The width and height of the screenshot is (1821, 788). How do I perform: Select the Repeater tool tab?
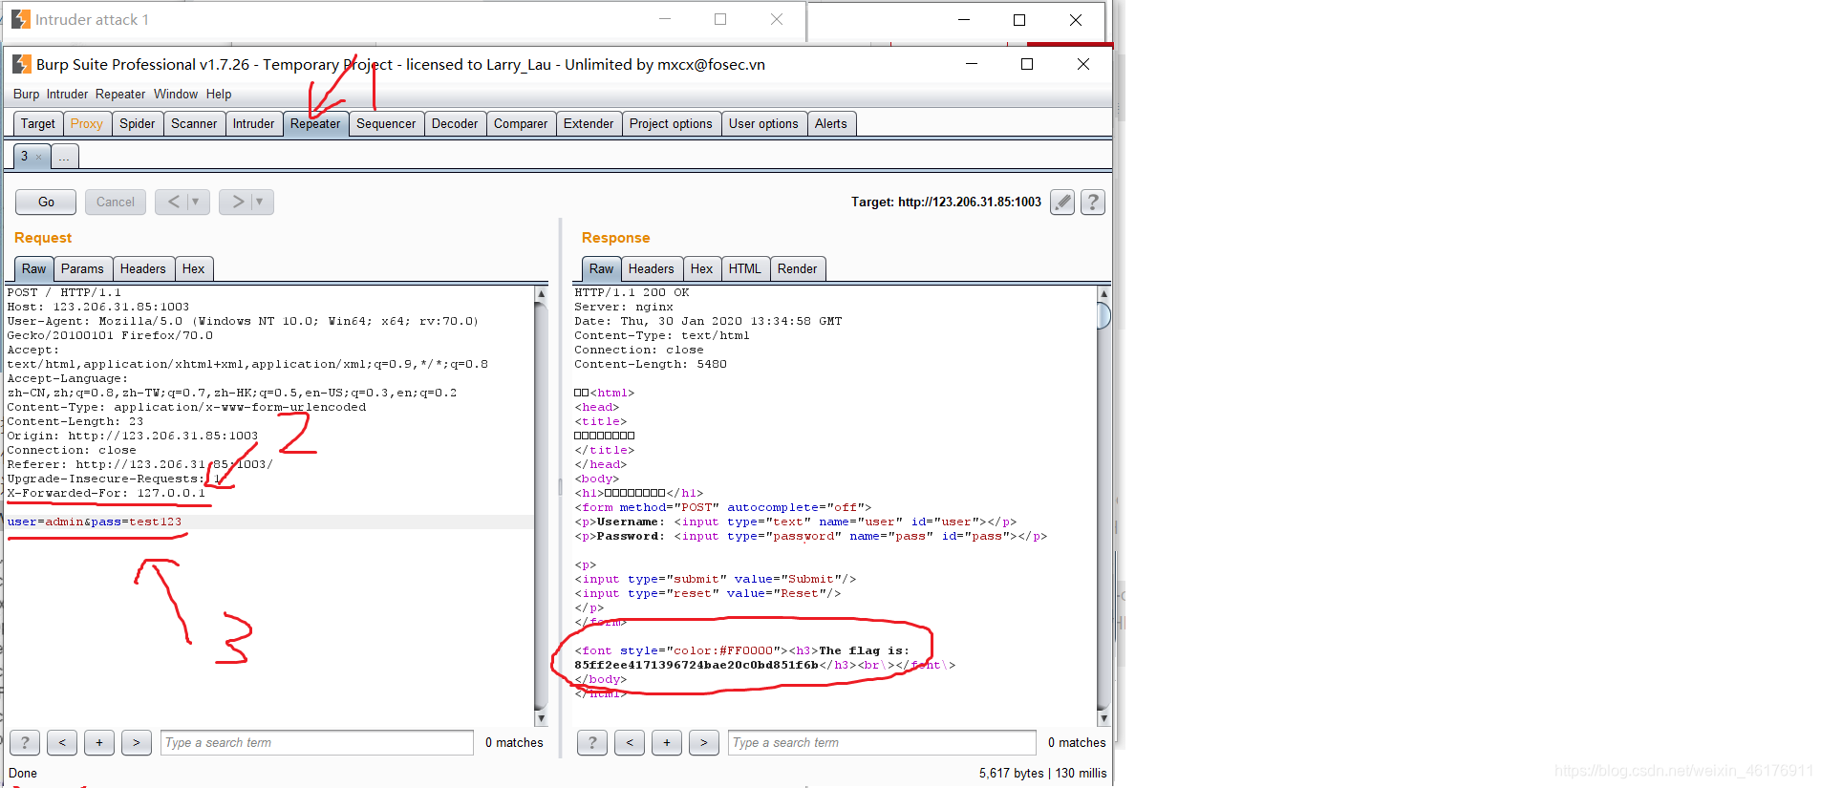[x=315, y=123]
